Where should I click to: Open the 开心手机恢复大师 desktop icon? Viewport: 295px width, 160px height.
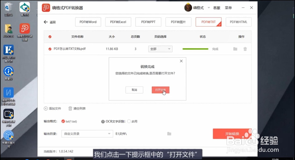click(9, 54)
